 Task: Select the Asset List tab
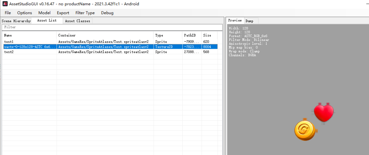[x=47, y=20]
